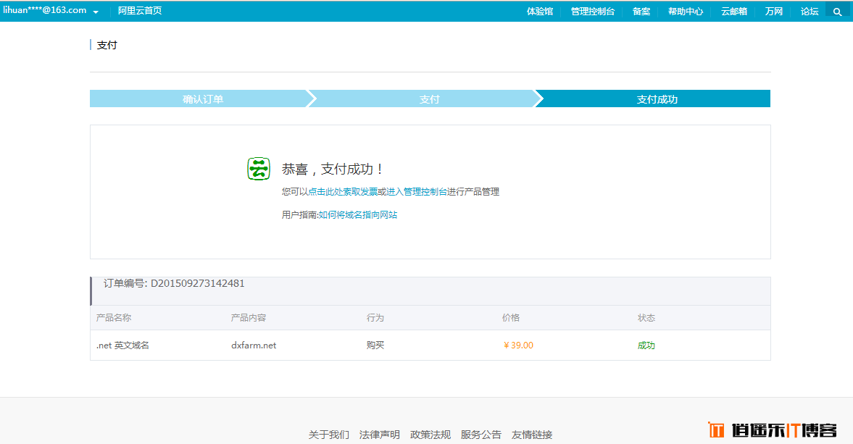Click the account email lihuan****@163.com

click(45, 10)
